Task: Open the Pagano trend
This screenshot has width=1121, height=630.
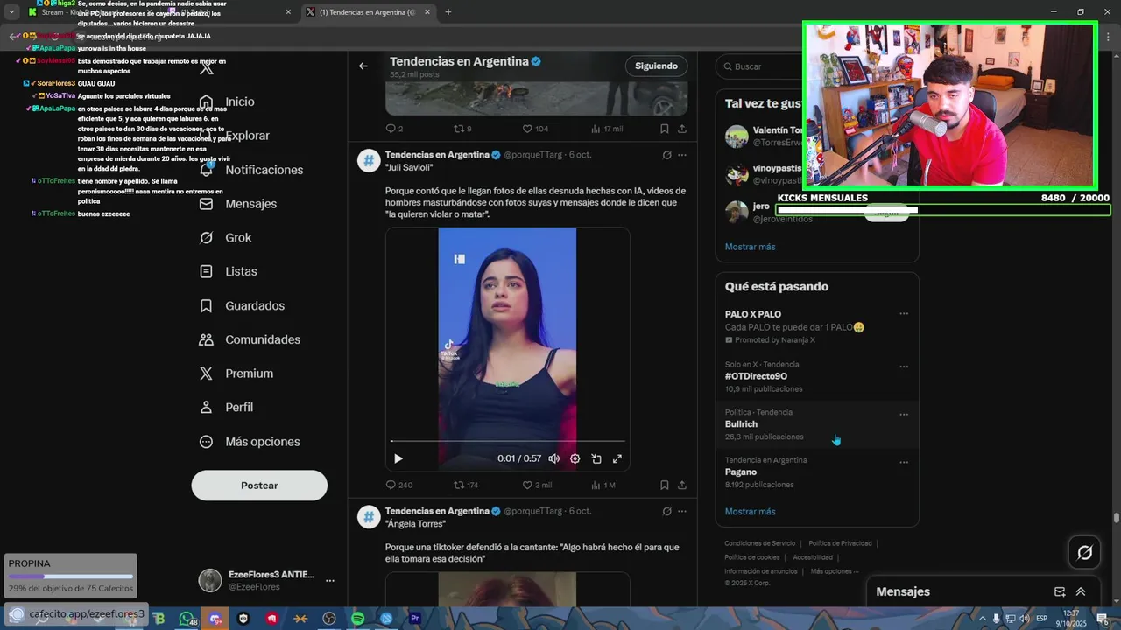Action: (x=817, y=472)
